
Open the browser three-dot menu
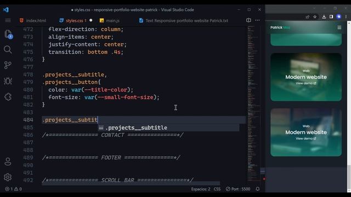(346, 17)
